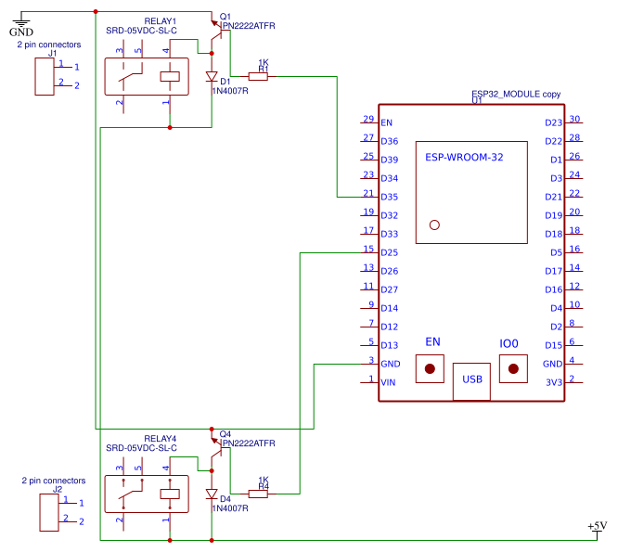Select the USB port box on the module
Viewport: 618px width, 552px height.
pos(471,382)
